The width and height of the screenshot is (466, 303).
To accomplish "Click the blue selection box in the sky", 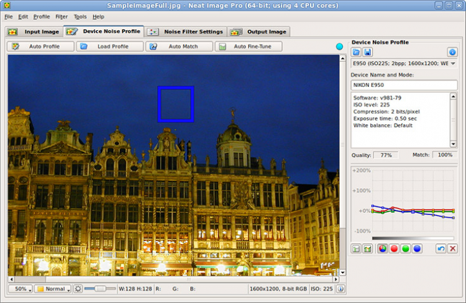I will 176,104.
